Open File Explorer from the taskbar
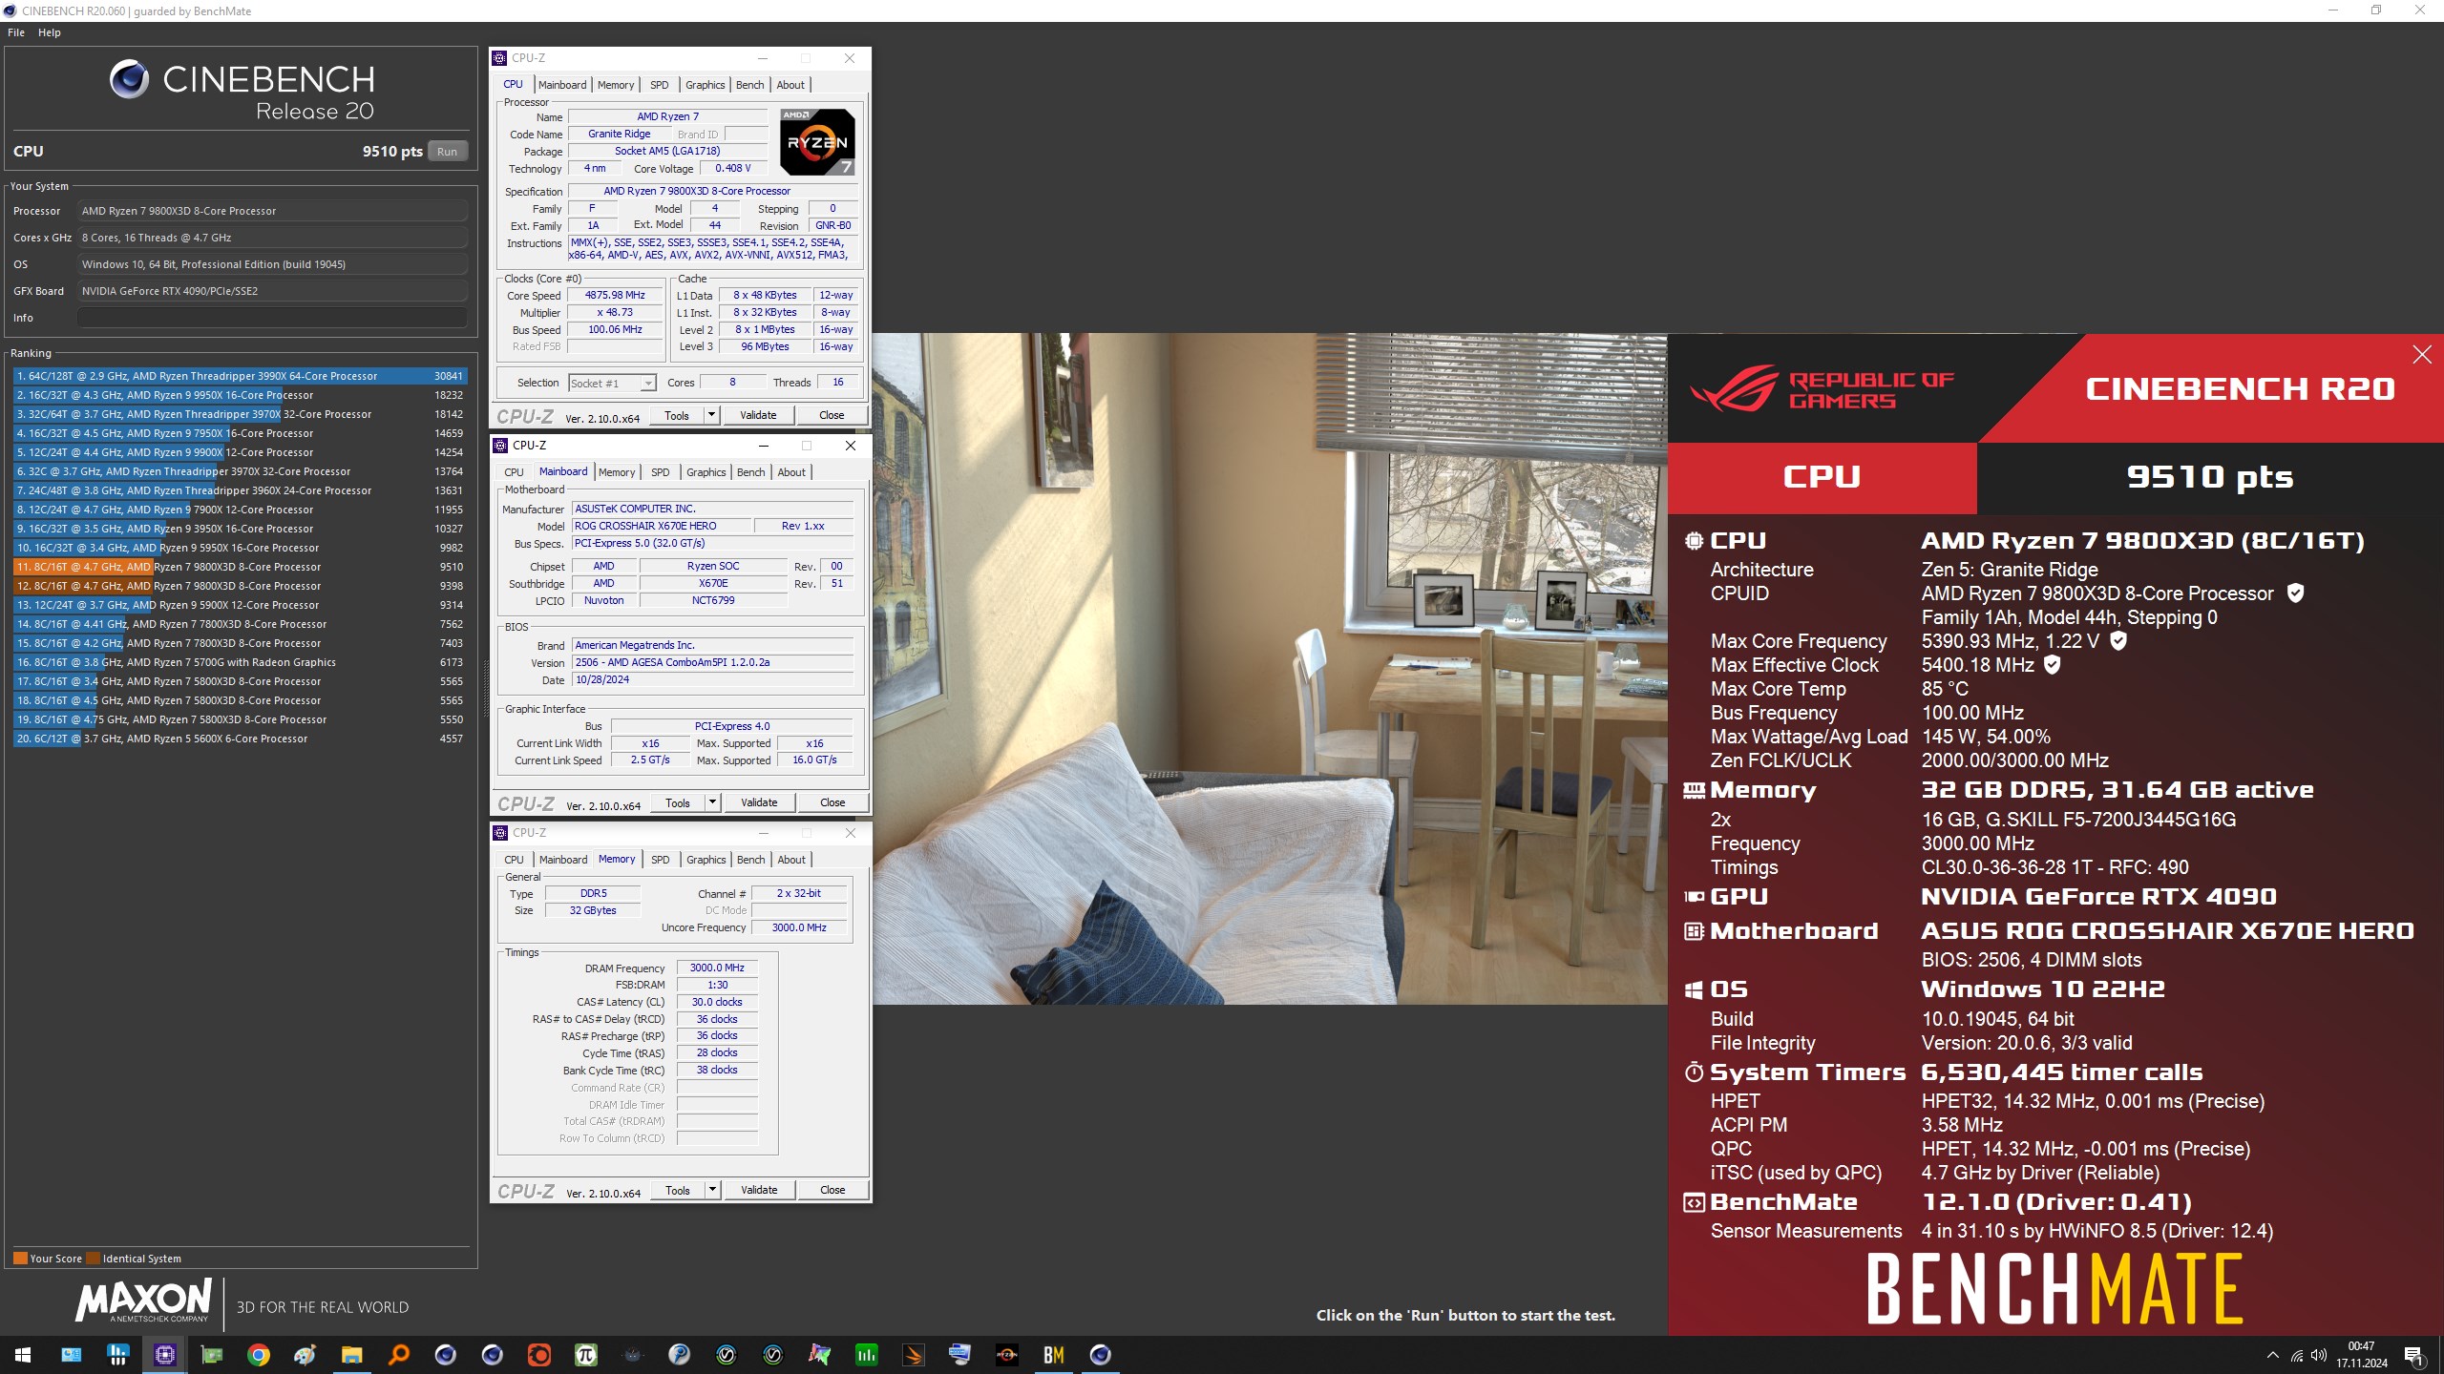2444x1374 pixels. [352, 1355]
